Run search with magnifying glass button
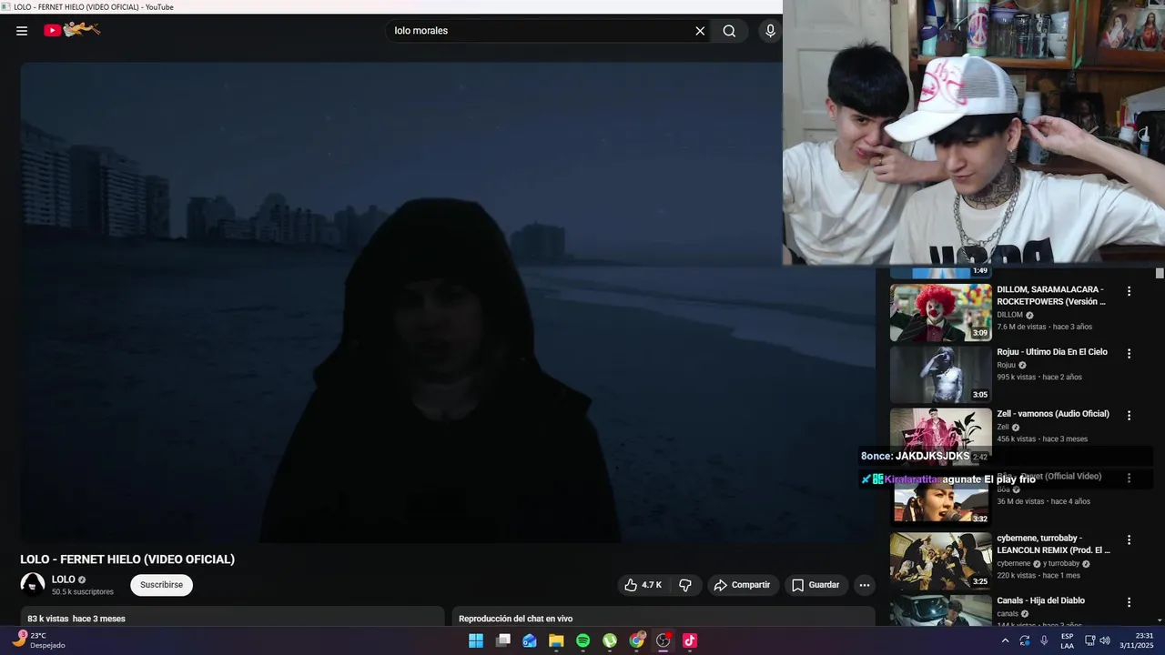Viewport: 1165px width, 655px height. tap(729, 31)
